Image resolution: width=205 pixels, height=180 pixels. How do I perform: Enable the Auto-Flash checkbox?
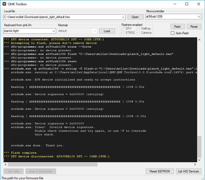(172, 33)
